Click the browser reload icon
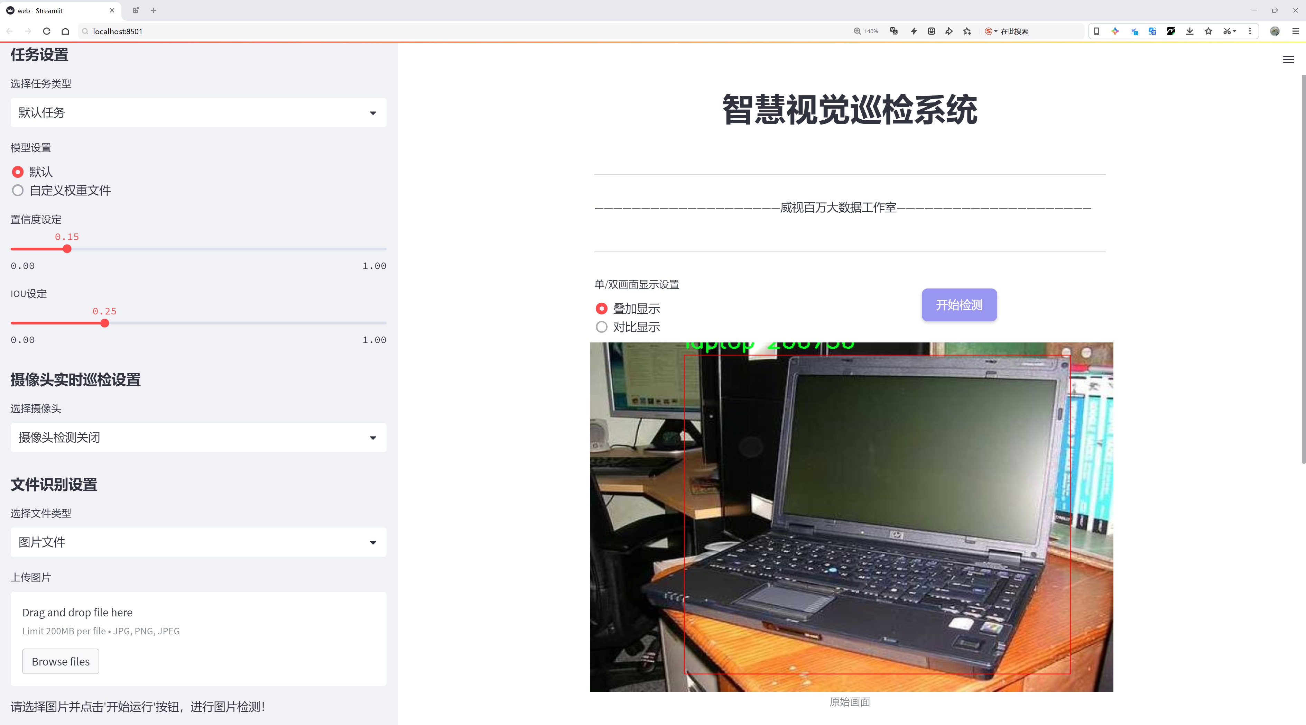 click(x=47, y=31)
